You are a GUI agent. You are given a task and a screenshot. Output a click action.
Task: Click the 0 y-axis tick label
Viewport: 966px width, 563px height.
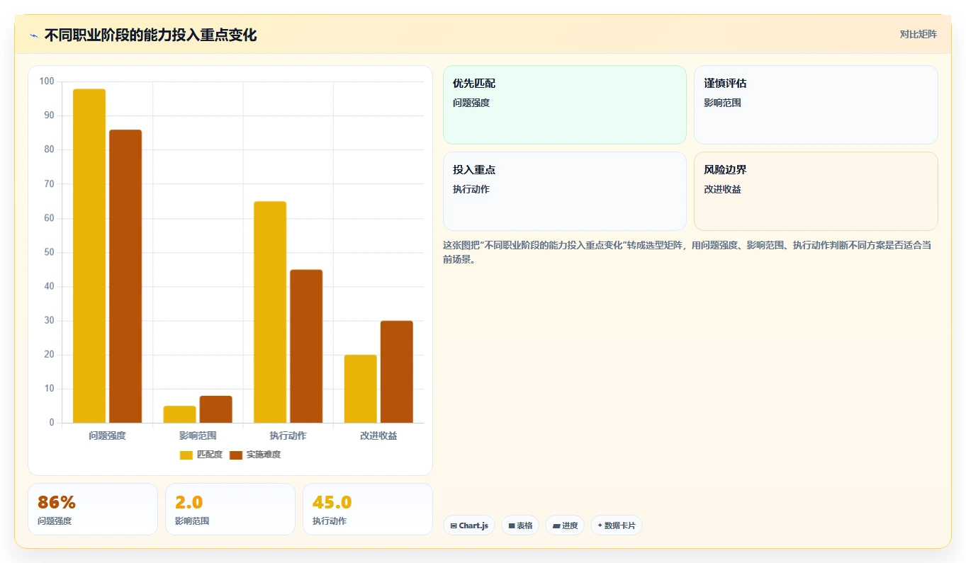[x=51, y=423]
